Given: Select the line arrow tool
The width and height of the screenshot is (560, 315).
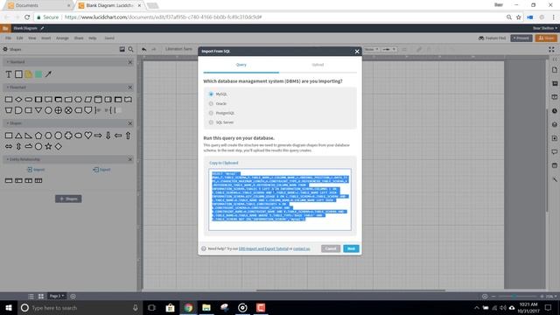Looking at the screenshot, I should (48, 74).
